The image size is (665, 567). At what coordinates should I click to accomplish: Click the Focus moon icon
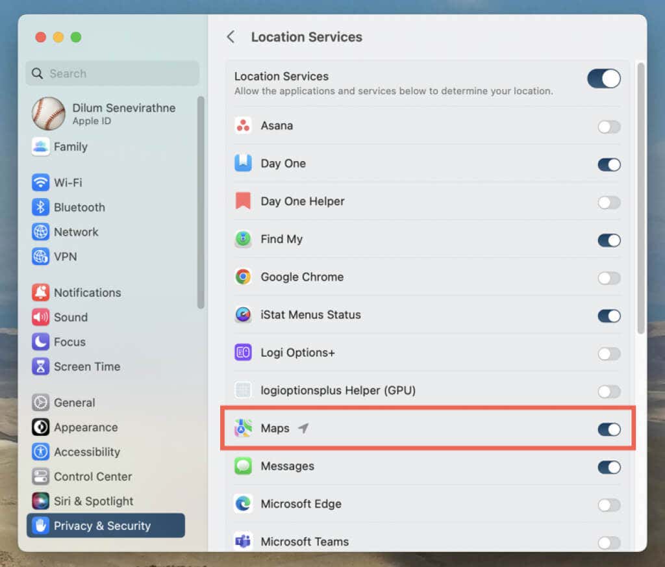click(40, 342)
